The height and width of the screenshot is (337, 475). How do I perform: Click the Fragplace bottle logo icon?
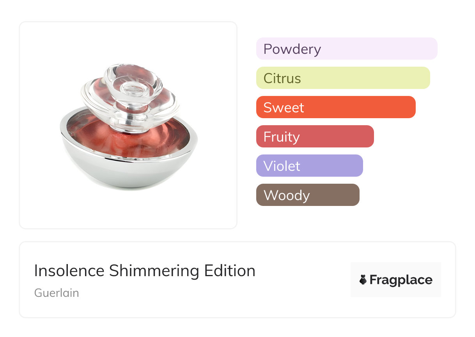pos(363,280)
